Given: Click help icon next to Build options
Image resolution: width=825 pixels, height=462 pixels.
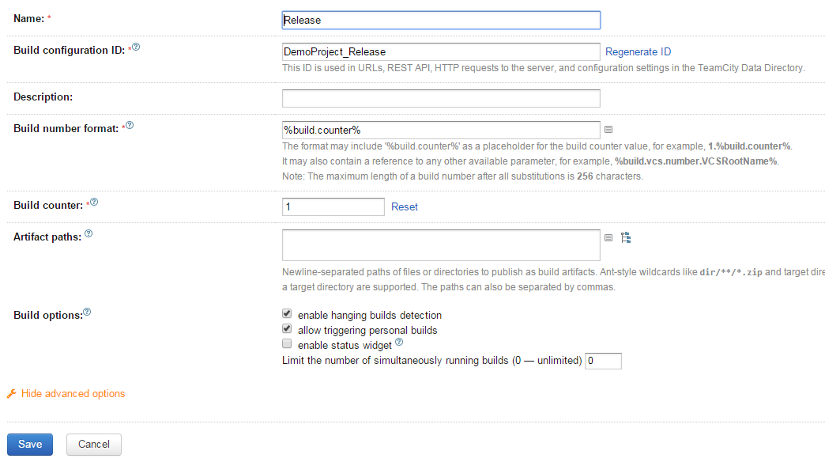Looking at the screenshot, I should (87, 312).
